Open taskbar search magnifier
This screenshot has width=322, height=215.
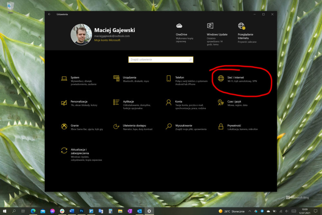pyautogui.click(x=14, y=211)
